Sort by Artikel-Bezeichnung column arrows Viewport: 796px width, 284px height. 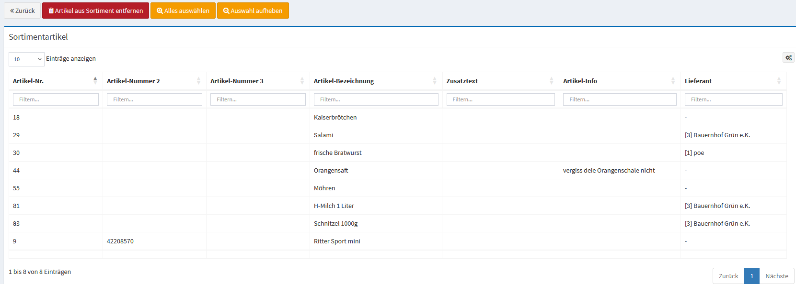pos(434,81)
